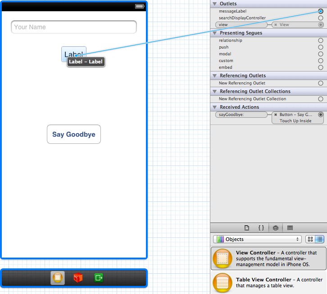Viewport: 327px width, 294px height.
Task: Select the green Exit icon in dock
Action: [x=99, y=278]
